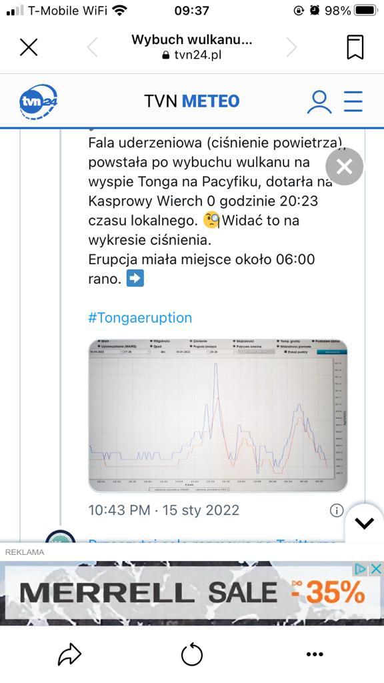Tap the tvn24.pl address bar title
384x683 pixels.
(x=192, y=47)
